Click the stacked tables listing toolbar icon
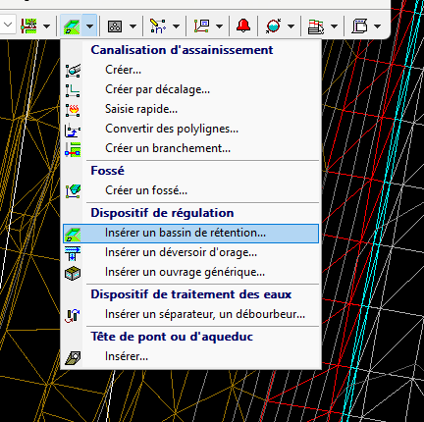 316,26
